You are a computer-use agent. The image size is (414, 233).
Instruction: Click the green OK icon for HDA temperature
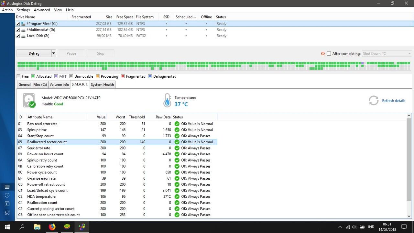[x=177, y=196]
